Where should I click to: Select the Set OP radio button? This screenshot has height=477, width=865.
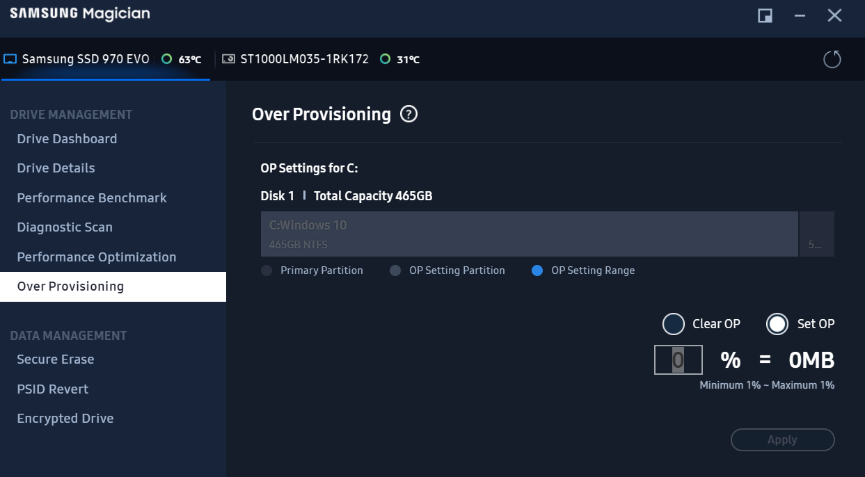pos(777,324)
